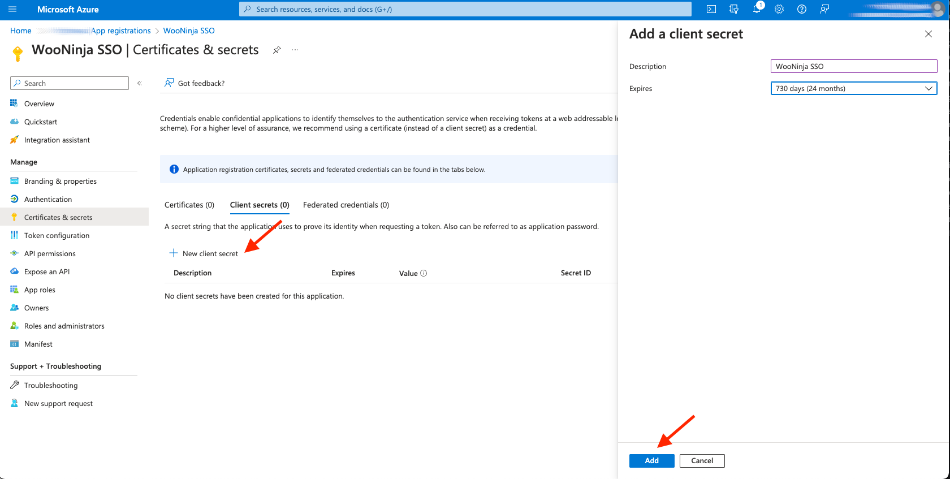950x479 pixels.
Task: Click the Overview icon in sidebar
Action: tap(14, 103)
